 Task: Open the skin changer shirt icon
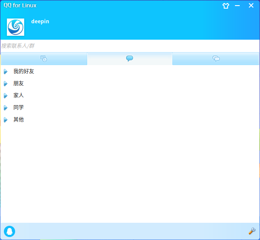226,6
